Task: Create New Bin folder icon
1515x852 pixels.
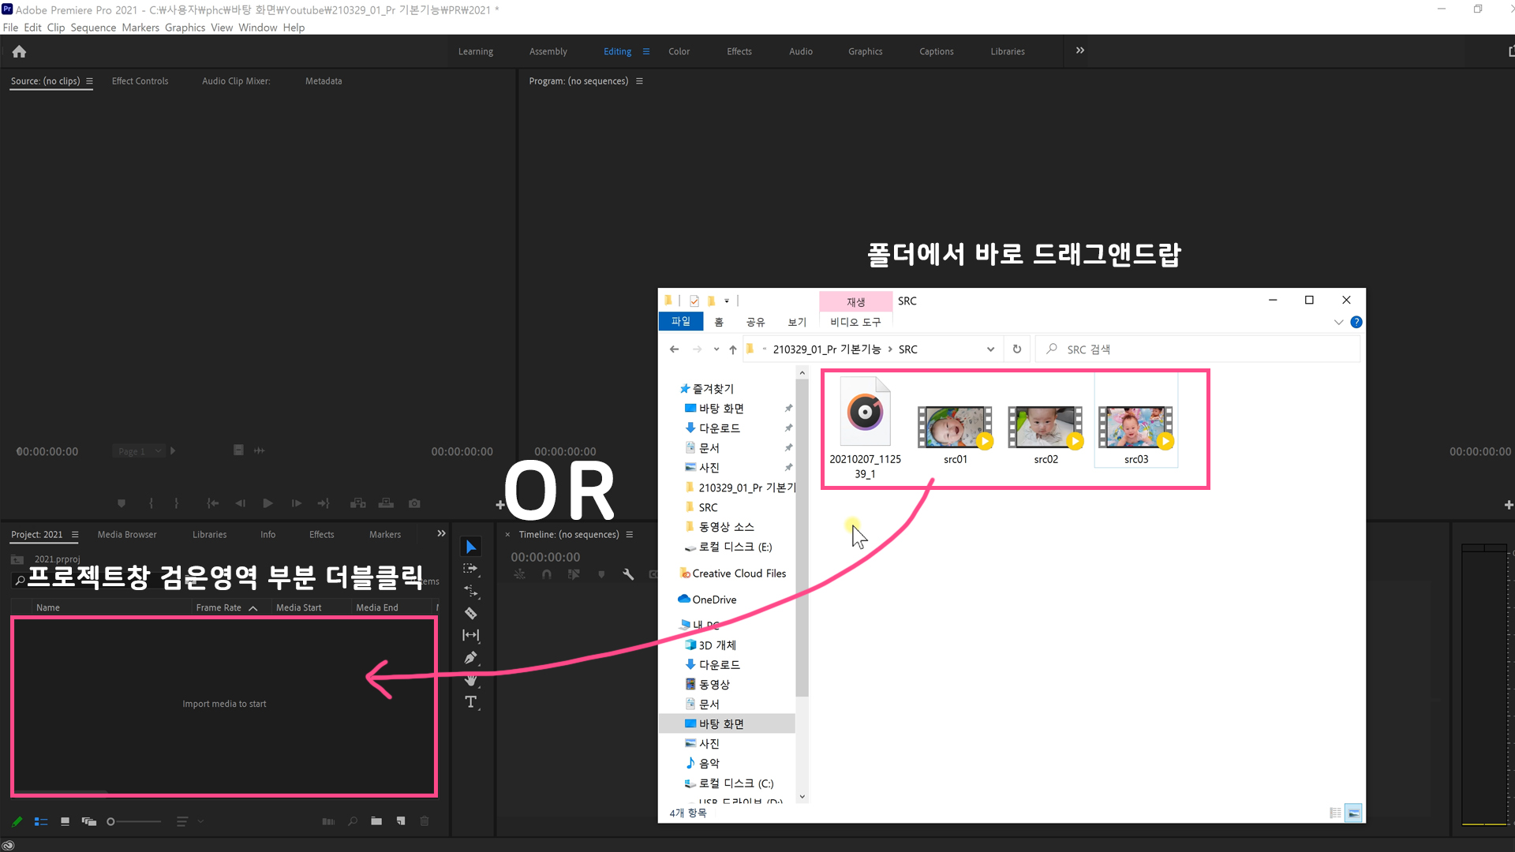Action: pos(376,821)
